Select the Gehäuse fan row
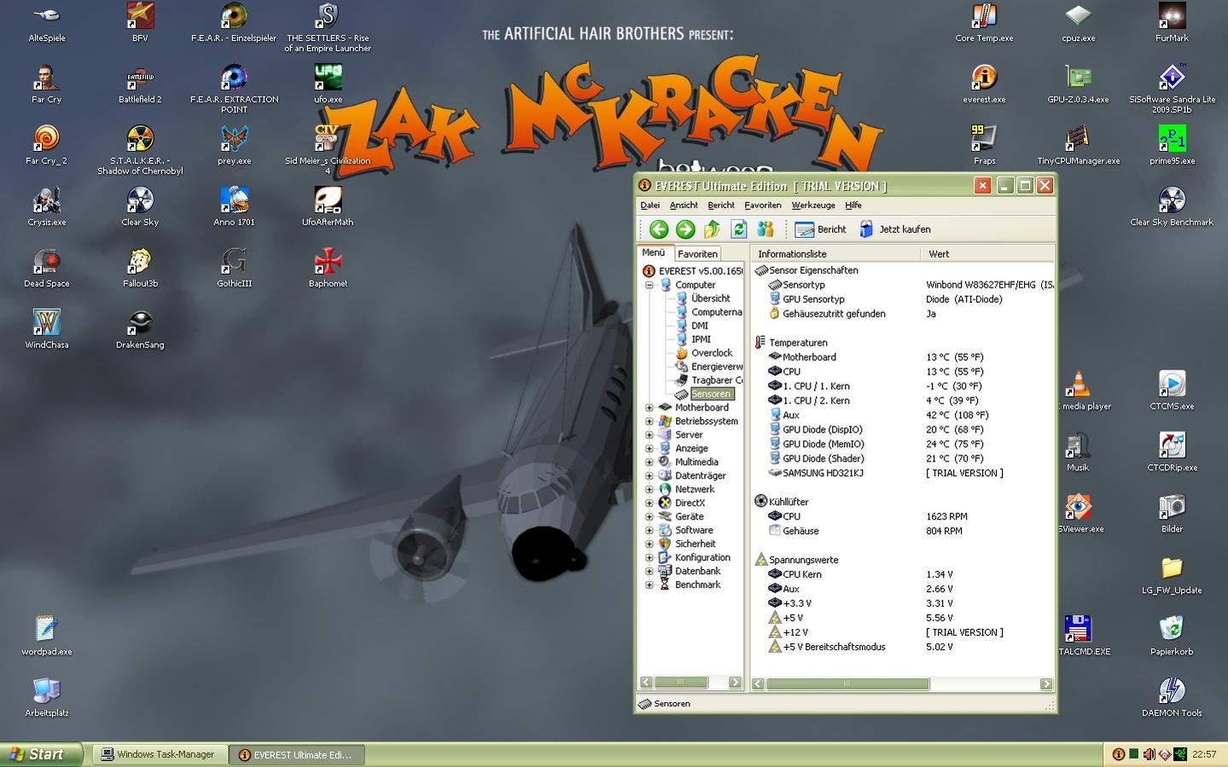1228x767 pixels. tap(903, 532)
